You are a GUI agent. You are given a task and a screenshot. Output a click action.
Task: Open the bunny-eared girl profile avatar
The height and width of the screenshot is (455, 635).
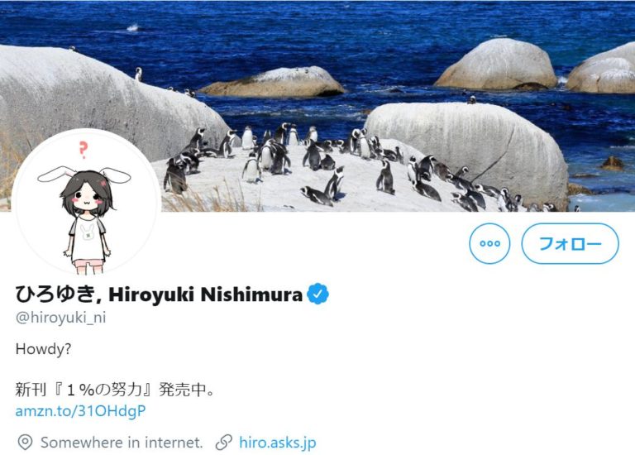pyautogui.click(x=86, y=202)
